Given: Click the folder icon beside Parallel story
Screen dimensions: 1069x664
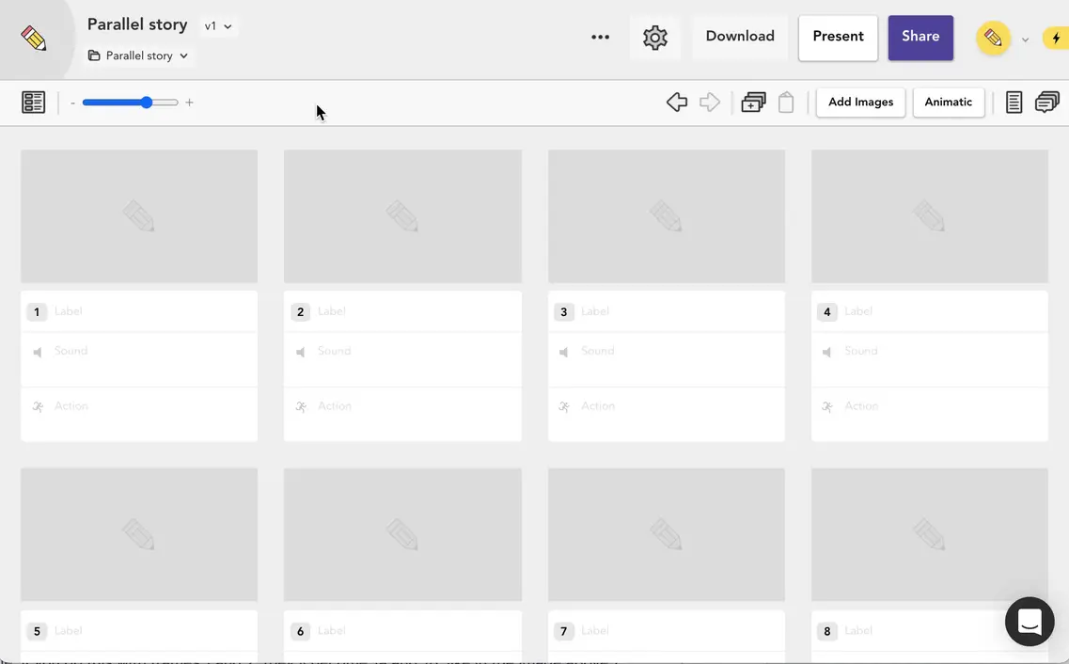Looking at the screenshot, I should [x=94, y=55].
